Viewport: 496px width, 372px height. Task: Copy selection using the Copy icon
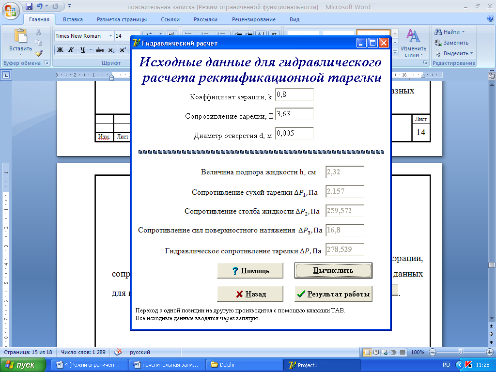coord(39,43)
